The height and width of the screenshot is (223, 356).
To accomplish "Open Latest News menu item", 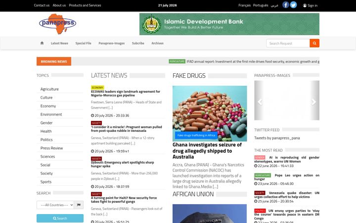I will 59,43.
